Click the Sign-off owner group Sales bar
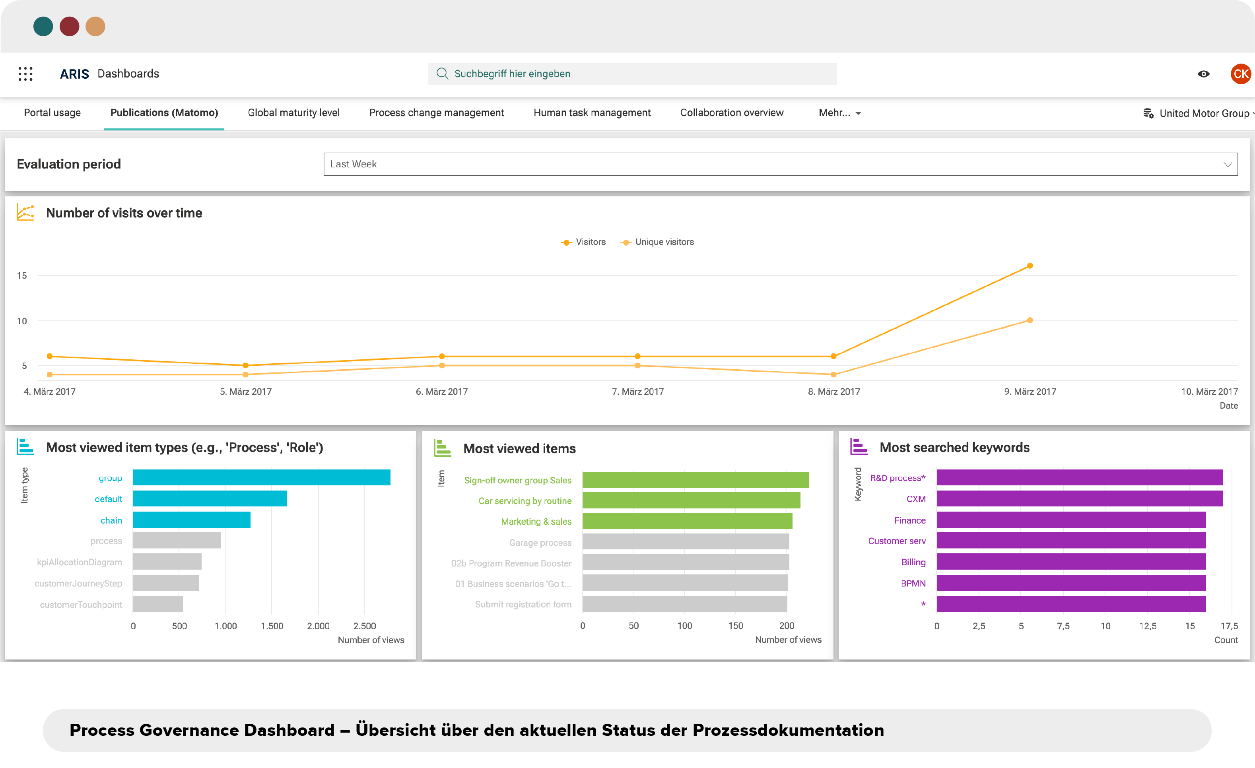 pyautogui.click(x=696, y=480)
